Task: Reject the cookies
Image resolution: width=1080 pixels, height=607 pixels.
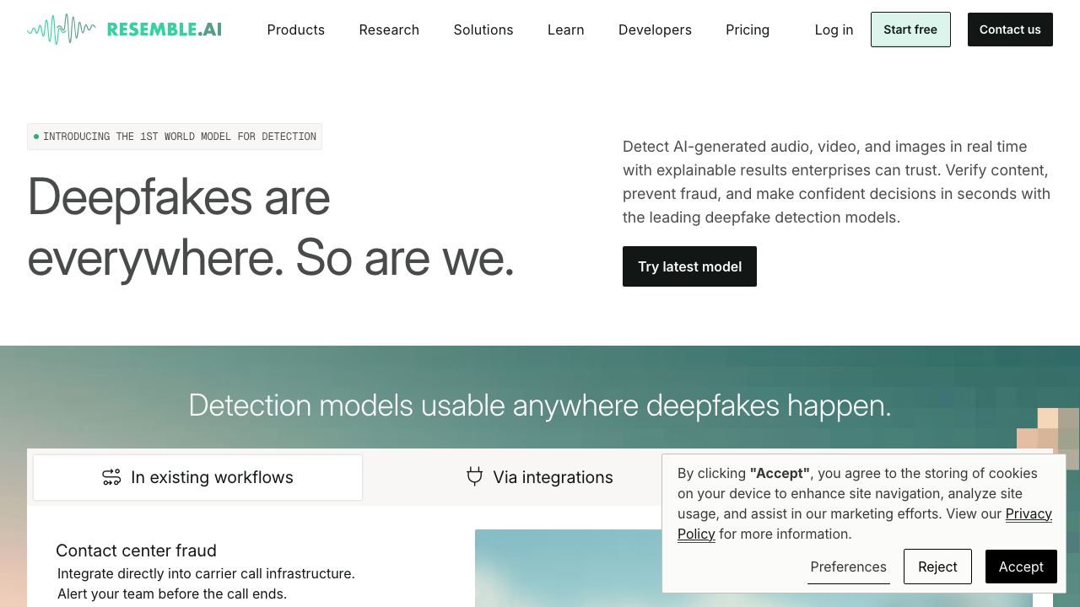Action: (x=937, y=567)
